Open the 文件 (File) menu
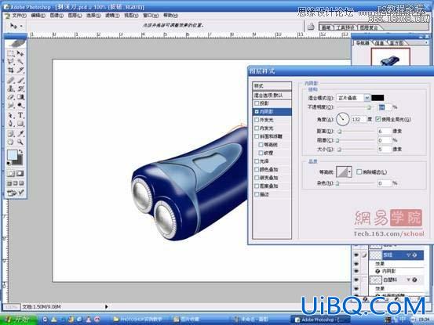Screen dimensions: 434x325 coord(19,16)
